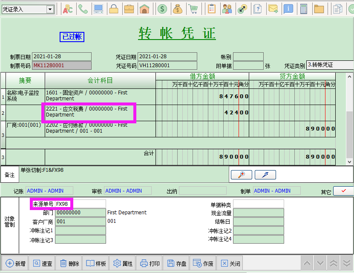Open the money bag toolbar icon
Screen dimensions: 354x273
pos(178,9)
